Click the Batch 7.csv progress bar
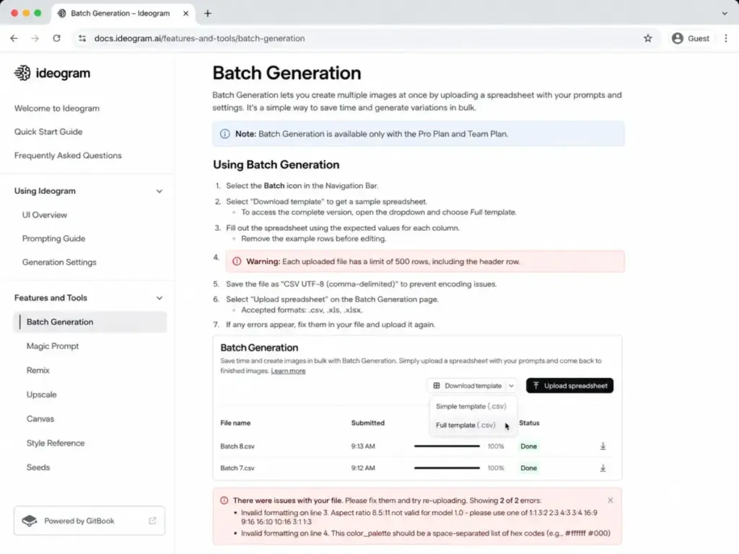The width and height of the screenshot is (739, 554). click(x=447, y=467)
